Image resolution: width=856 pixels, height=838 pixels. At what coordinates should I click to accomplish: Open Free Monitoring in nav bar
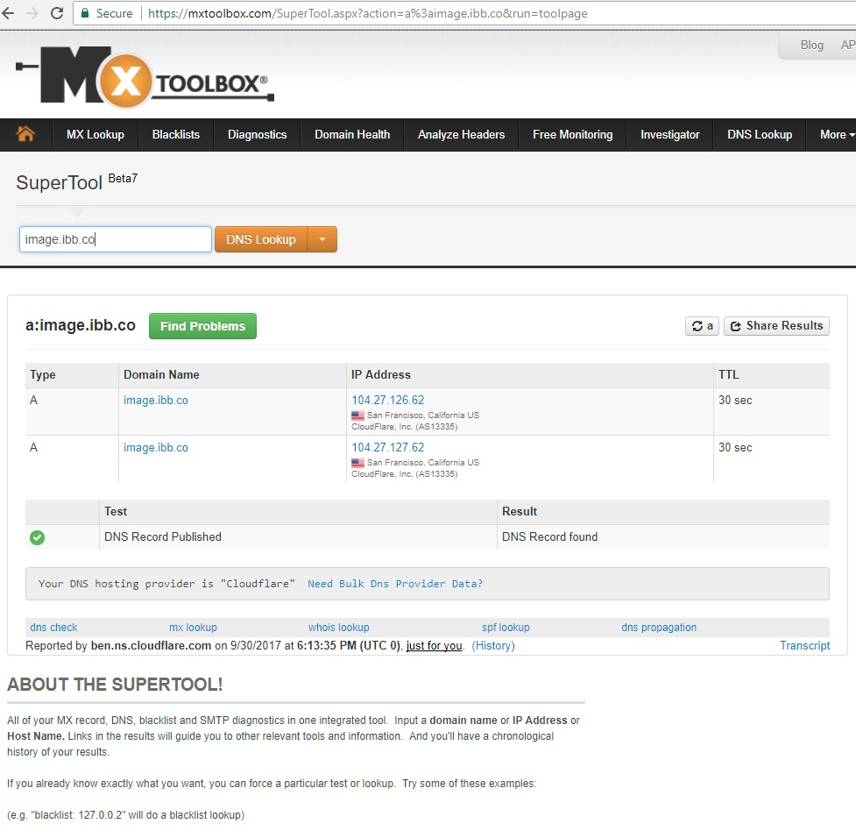573,134
